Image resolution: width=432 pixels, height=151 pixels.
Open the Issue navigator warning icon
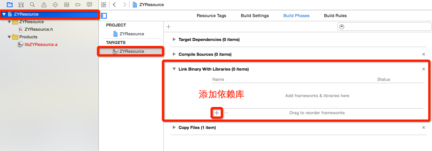44,5
